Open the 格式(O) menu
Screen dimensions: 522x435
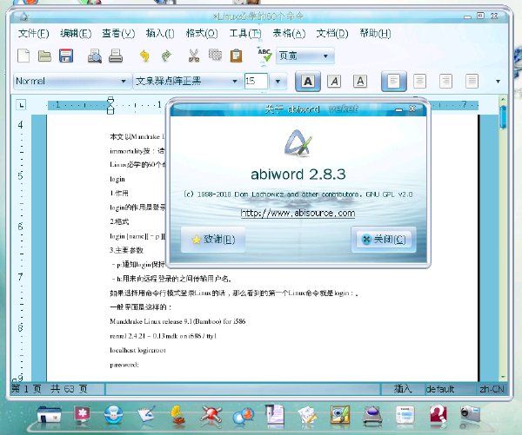coord(202,33)
